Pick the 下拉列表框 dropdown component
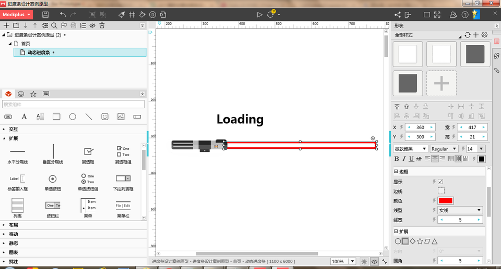 pyautogui.click(x=123, y=182)
